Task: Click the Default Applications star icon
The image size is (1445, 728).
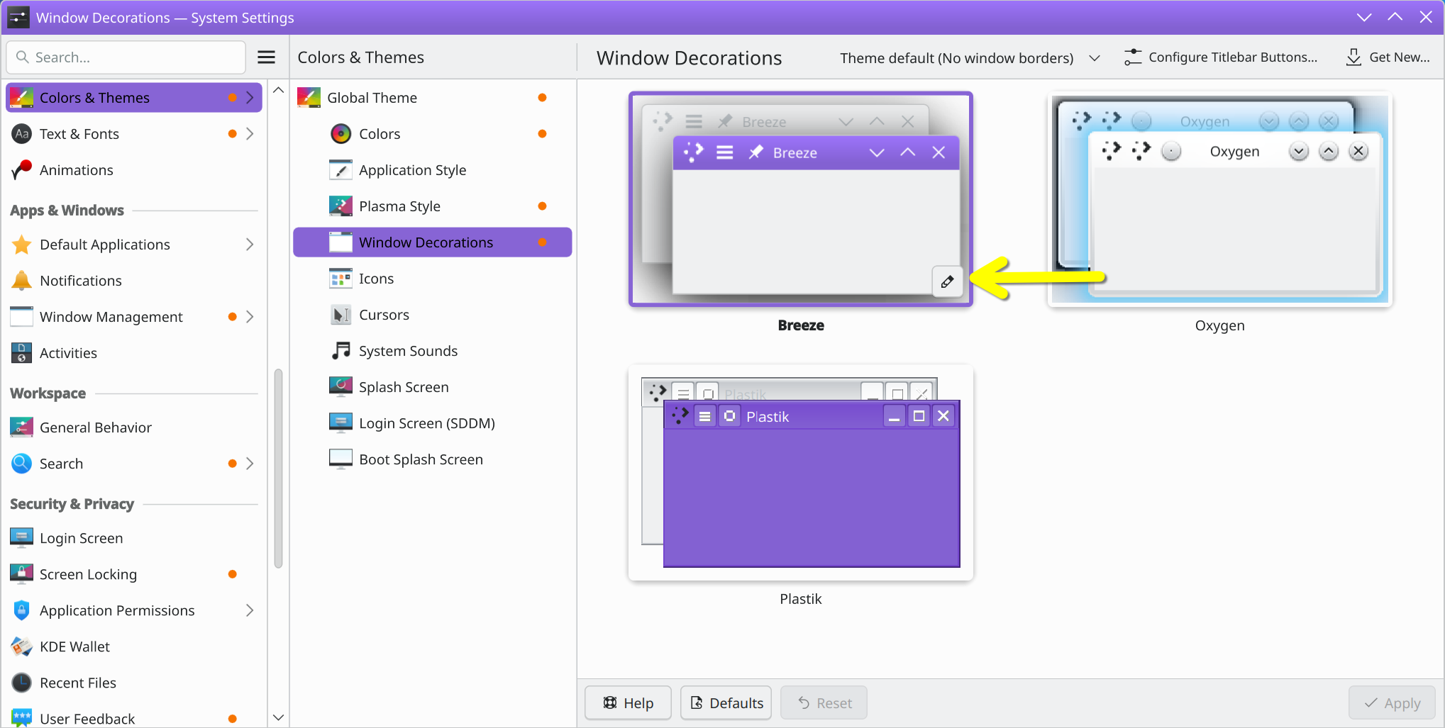Action: 22,245
